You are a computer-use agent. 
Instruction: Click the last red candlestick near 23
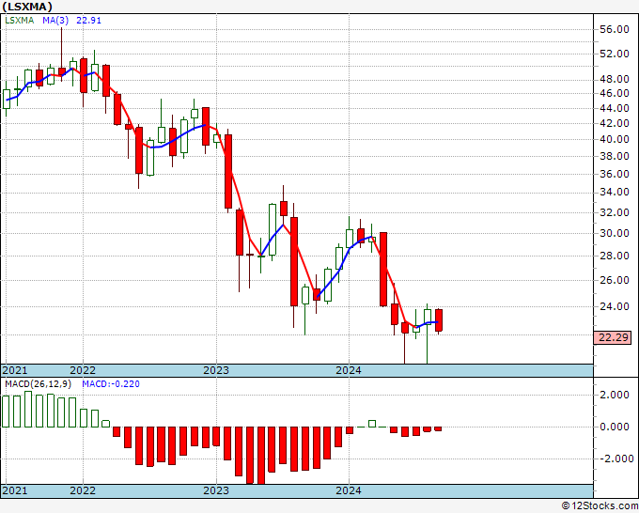coord(439,320)
